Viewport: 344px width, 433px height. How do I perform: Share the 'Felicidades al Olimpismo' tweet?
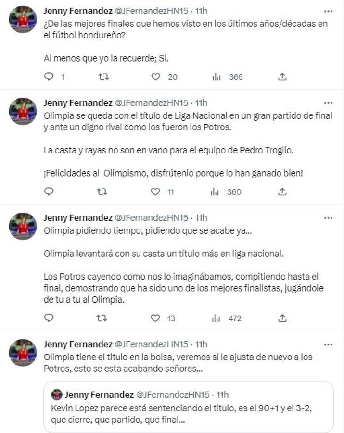pyautogui.click(x=282, y=191)
